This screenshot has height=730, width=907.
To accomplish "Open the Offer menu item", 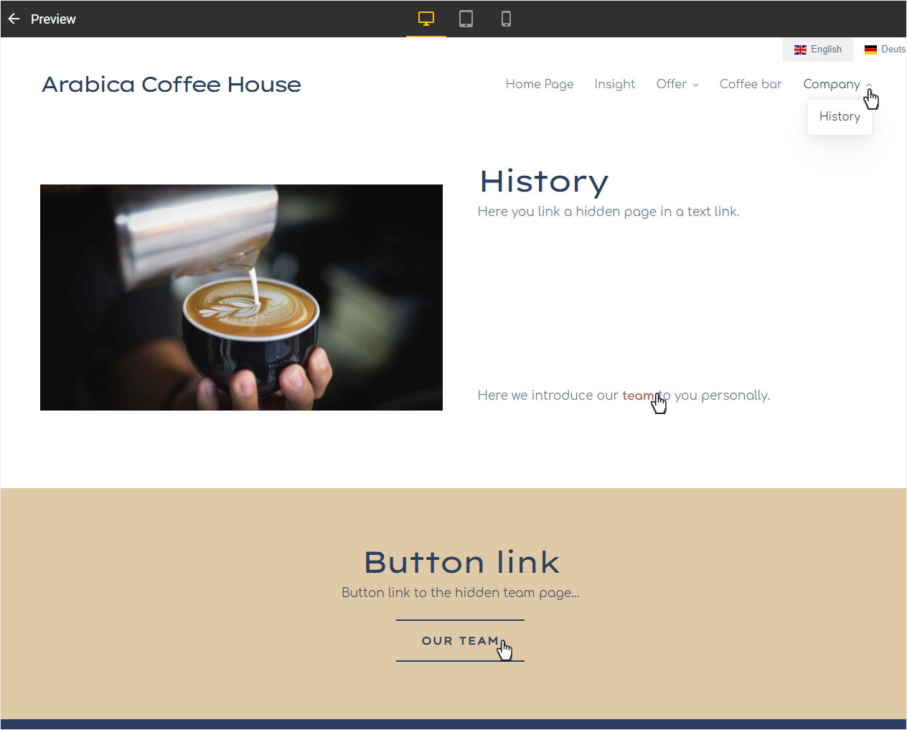I will pyautogui.click(x=672, y=84).
